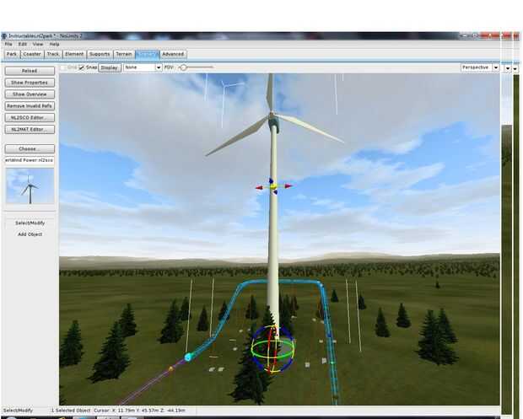Click the FOV label
523x419 pixels.
(169, 67)
